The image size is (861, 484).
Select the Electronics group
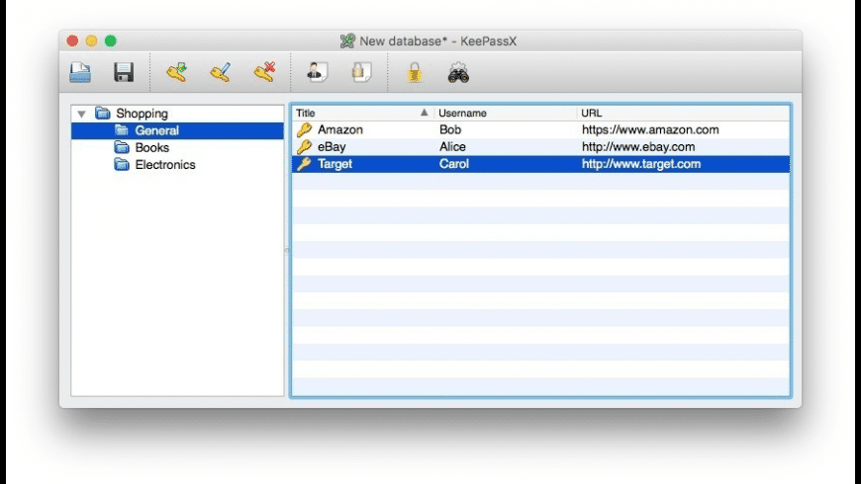[x=164, y=165]
